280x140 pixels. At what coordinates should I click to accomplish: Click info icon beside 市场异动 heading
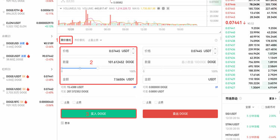(x=240, y=99)
